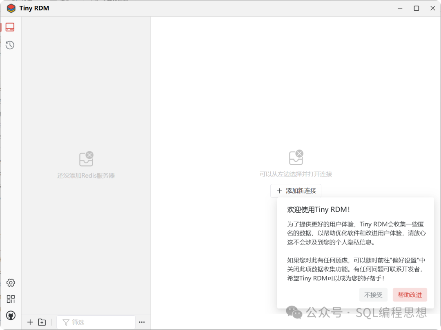Screen dimensions: 441x330
Task: Click the QR code grid icon
Action: pyautogui.click(x=11, y=299)
